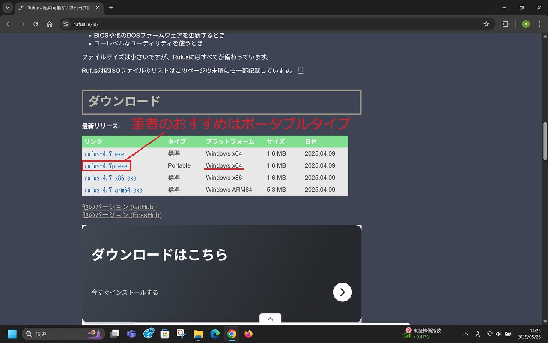Open site information icon in address bar
The width and height of the screenshot is (548, 343).
[x=66, y=24]
